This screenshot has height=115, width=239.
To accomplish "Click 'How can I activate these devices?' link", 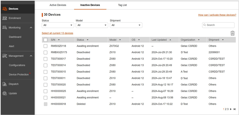I will [217, 15].
